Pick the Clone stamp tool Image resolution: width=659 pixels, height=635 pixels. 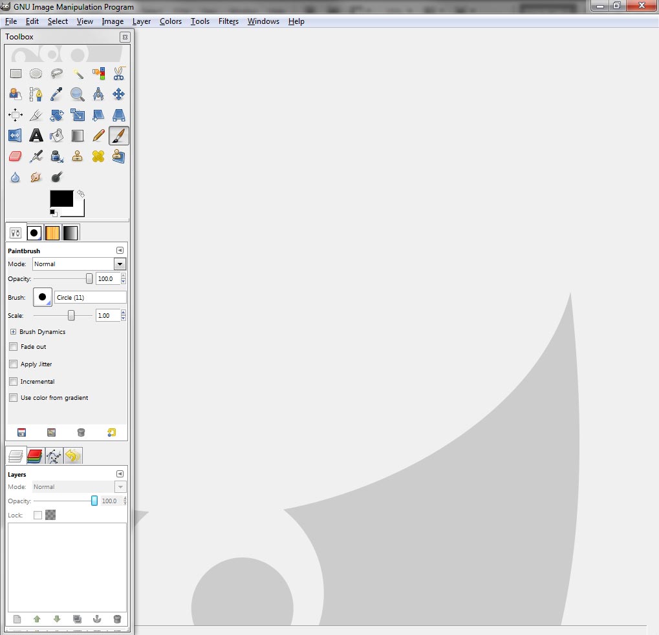[x=78, y=156]
